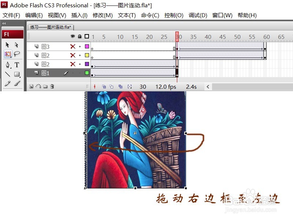The image size is (293, 220).
Task: Select the black arrow Selection tool
Action: [7, 45]
